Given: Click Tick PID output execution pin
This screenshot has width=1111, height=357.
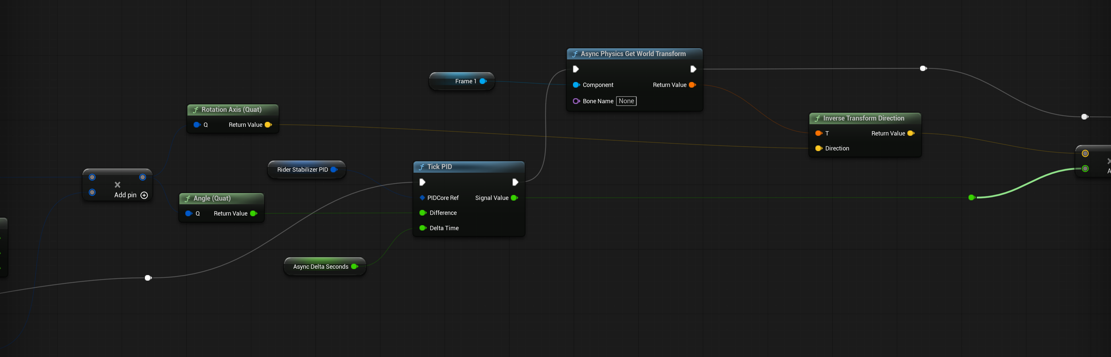Looking at the screenshot, I should [x=515, y=182].
